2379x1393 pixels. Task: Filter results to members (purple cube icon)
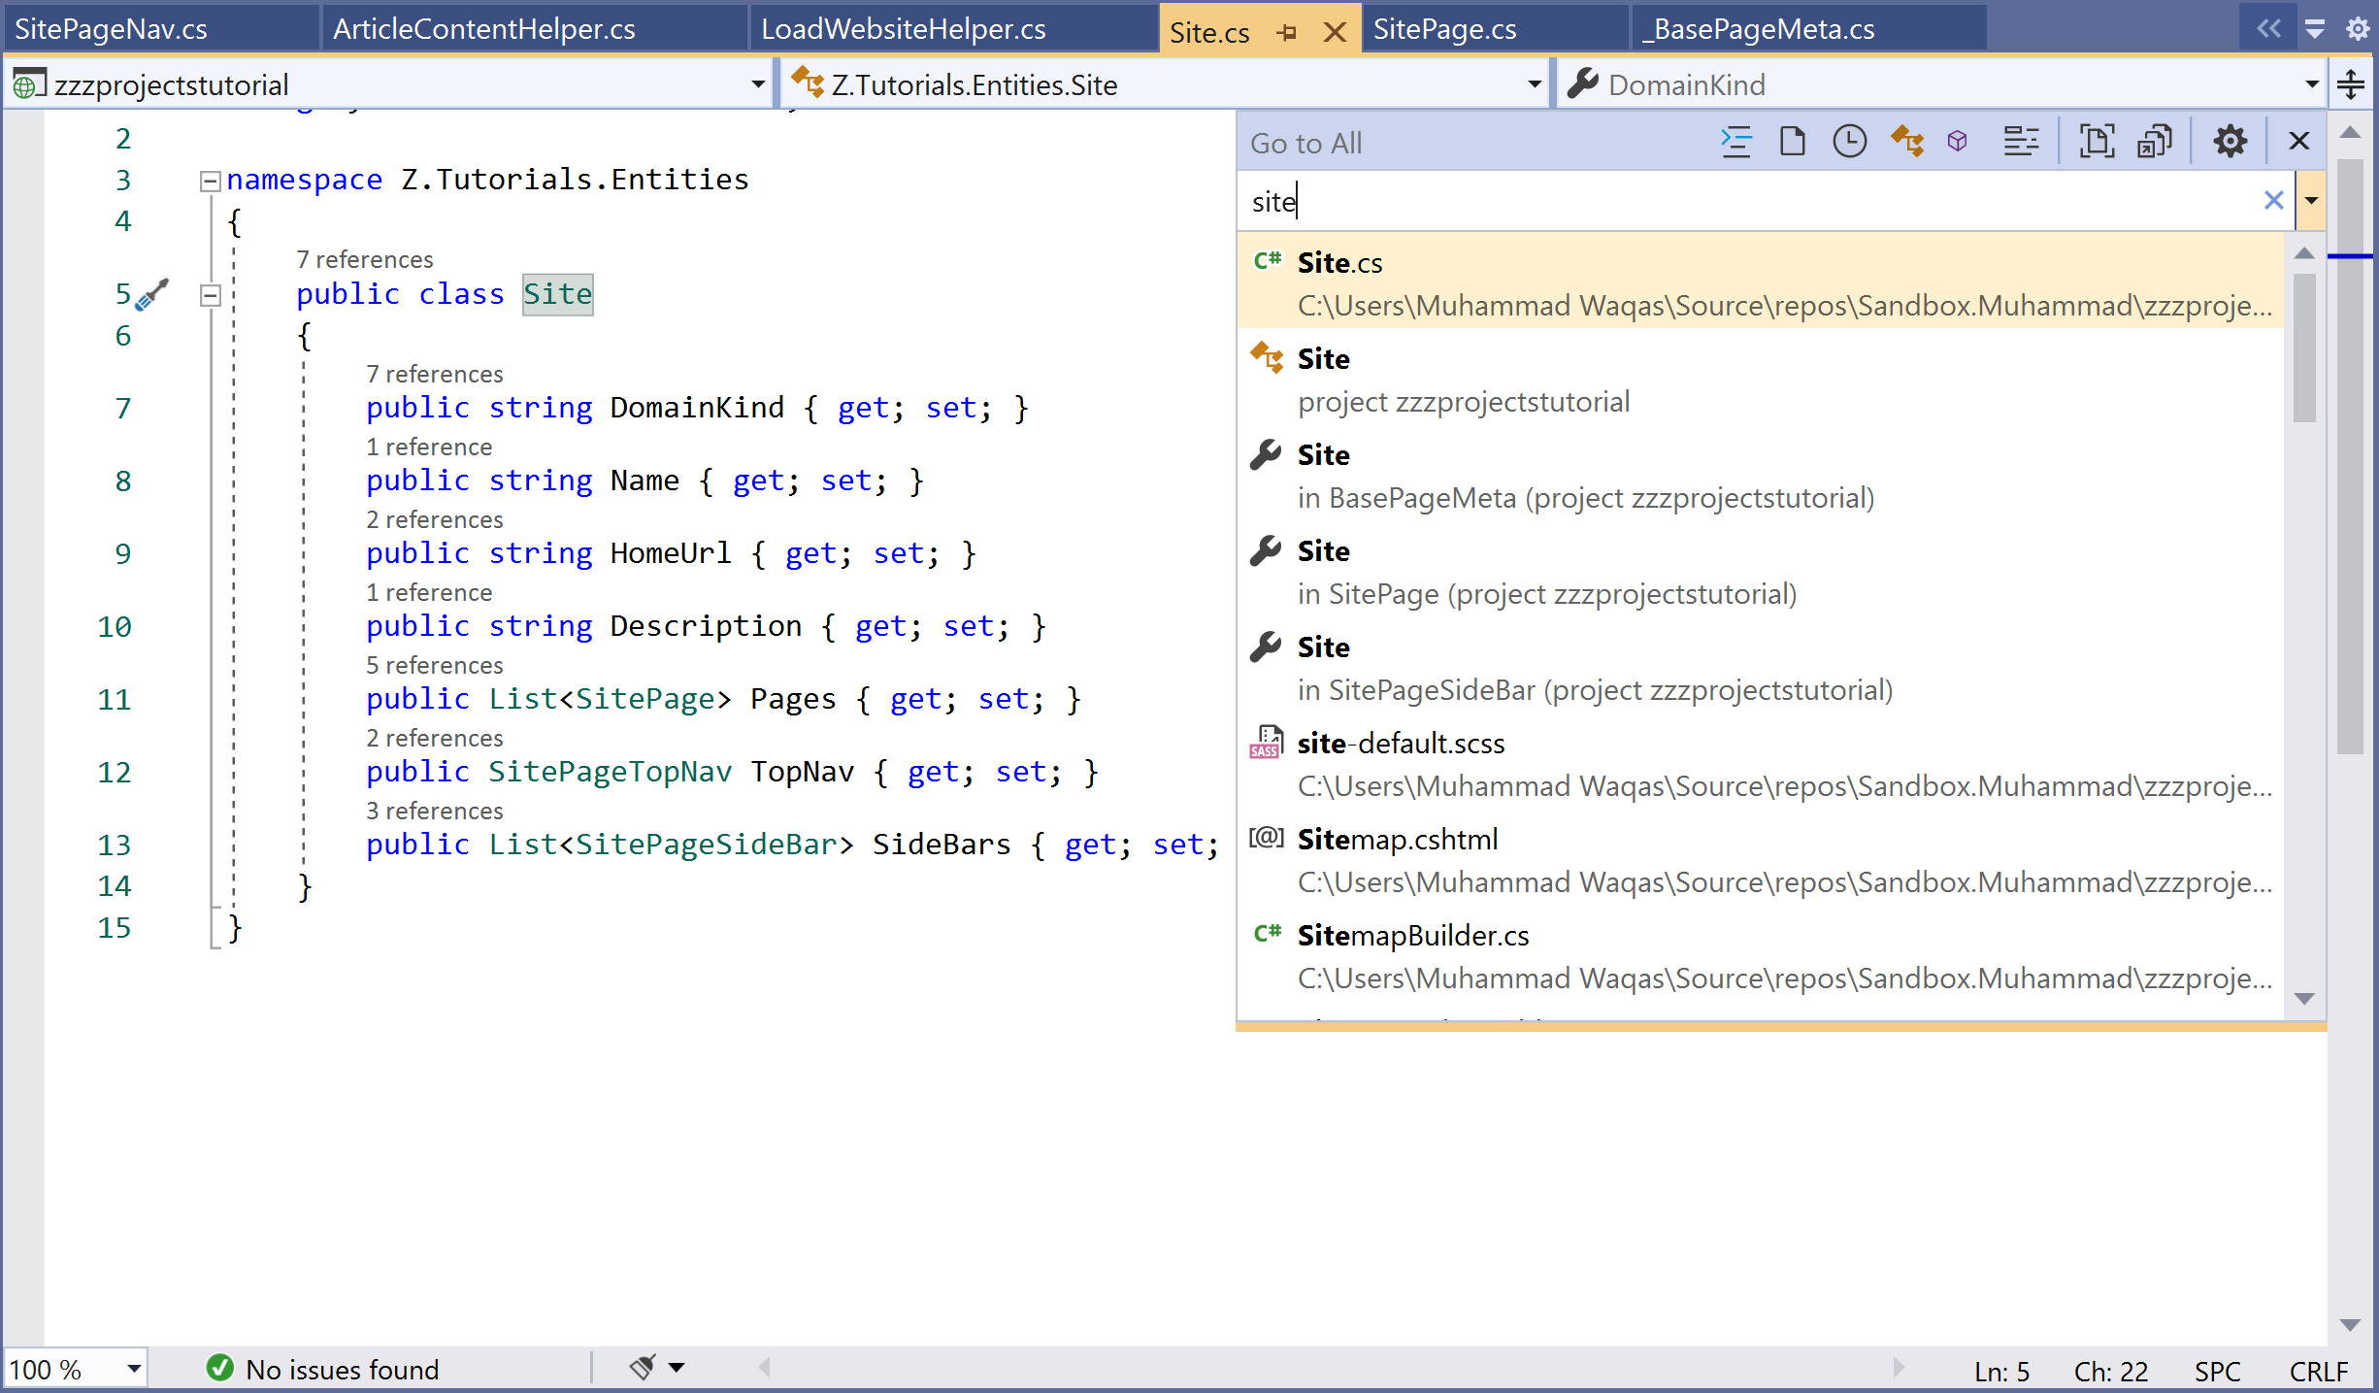click(x=1957, y=142)
